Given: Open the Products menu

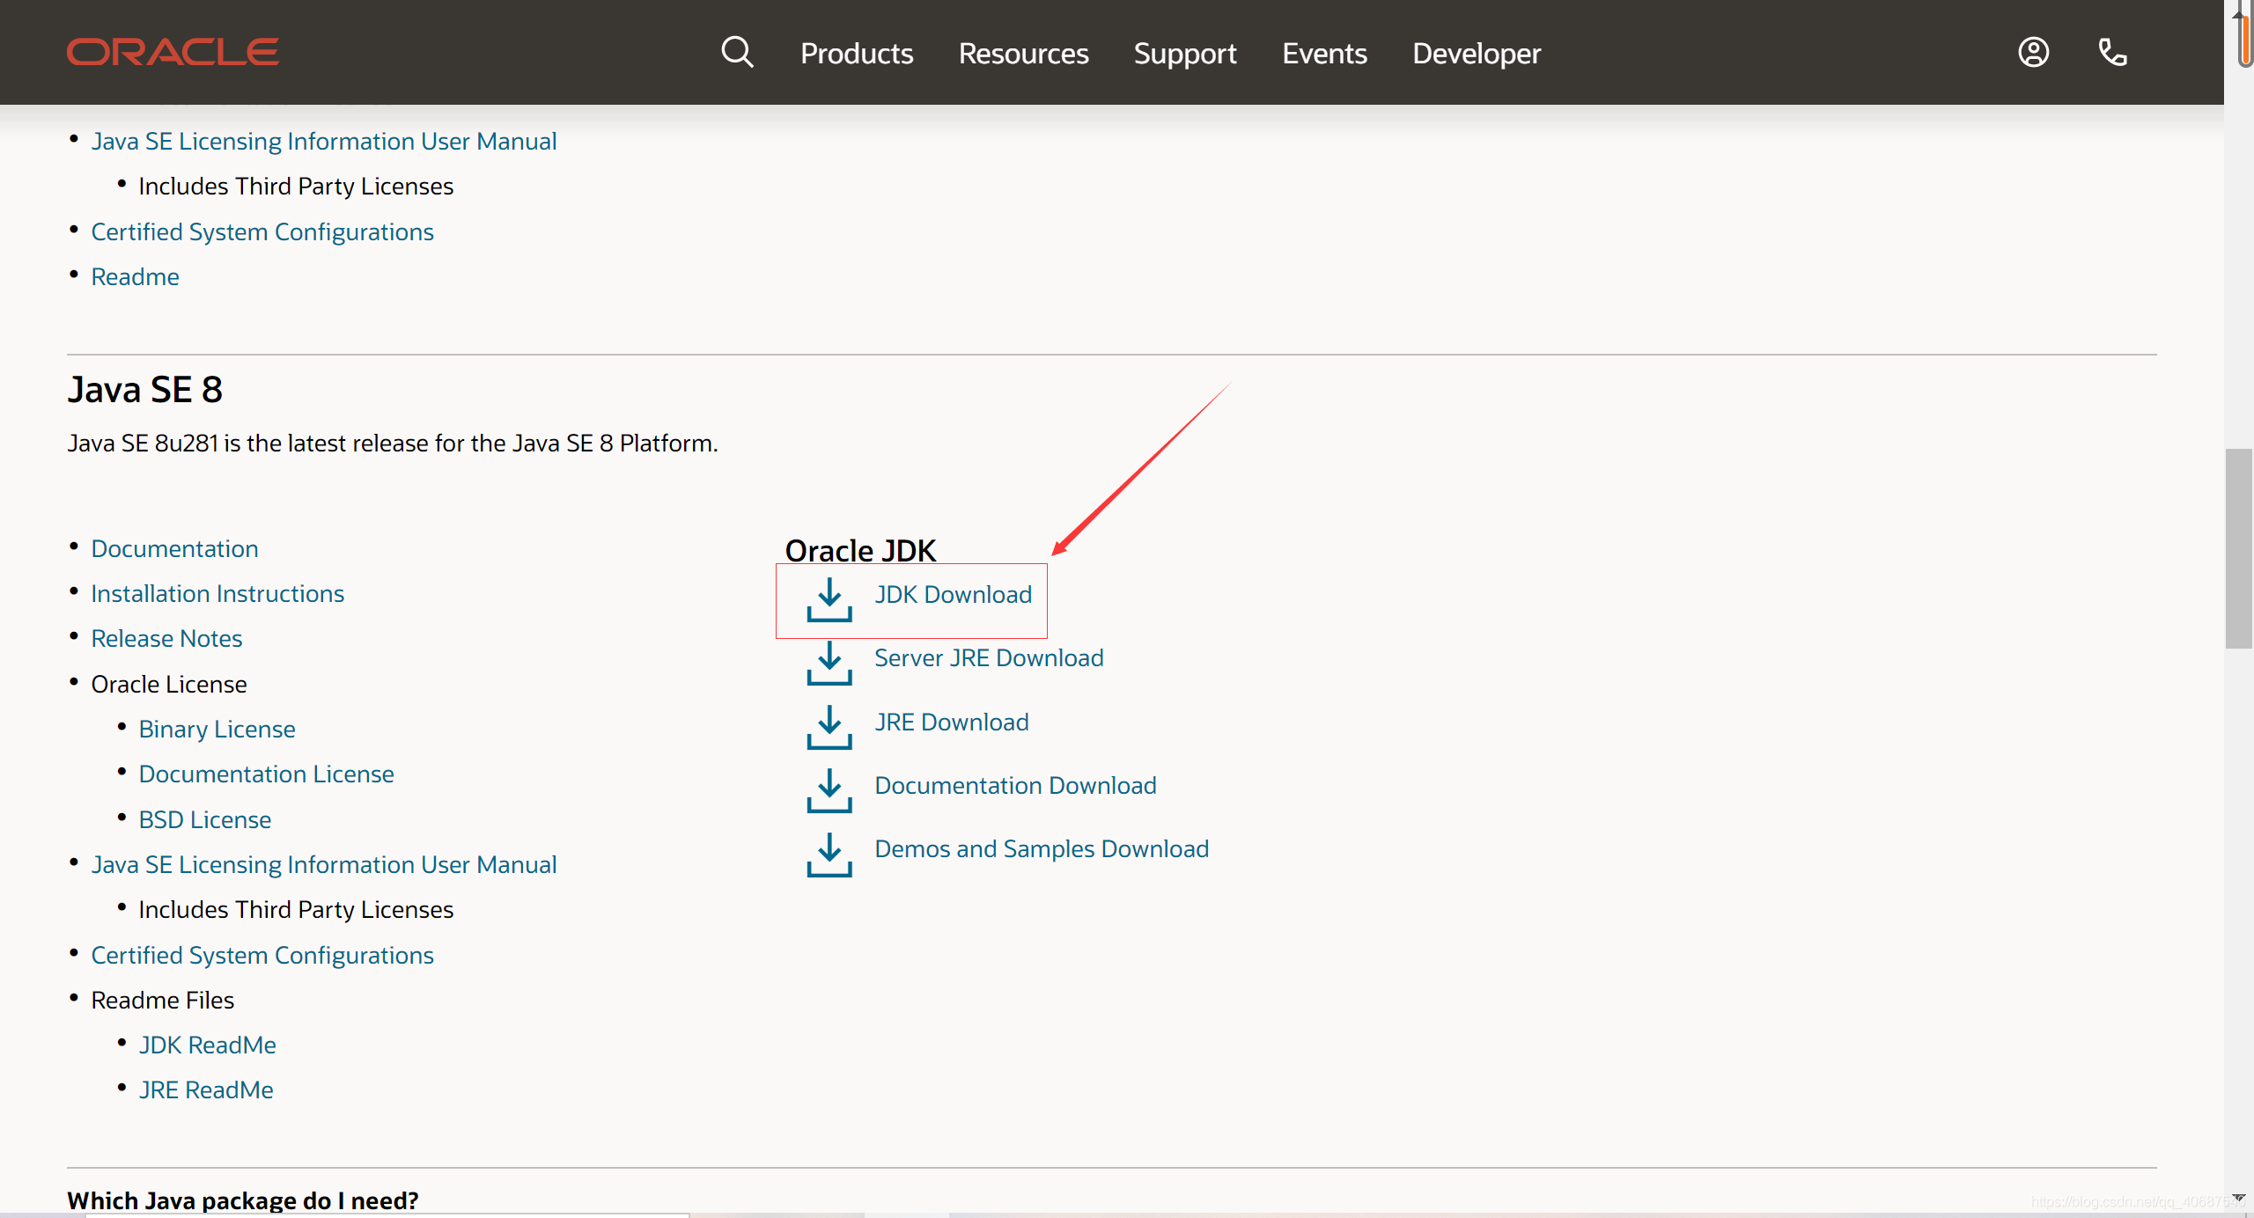Looking at the screenshot, I should coord(856,54).
